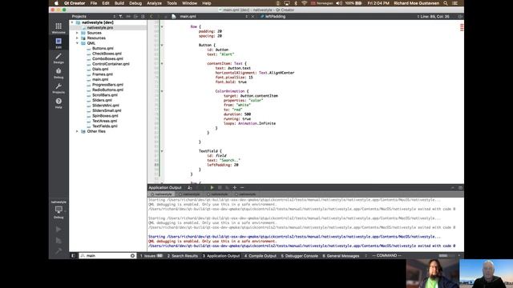
Task: Show the 4 Compile Output pane
Action: pos(261,256)
